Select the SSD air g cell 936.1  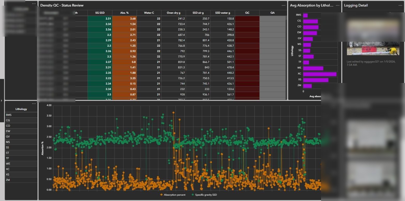(198, 95)
